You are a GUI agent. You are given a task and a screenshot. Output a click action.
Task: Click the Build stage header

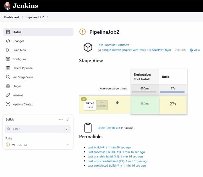pyautogui.click(x=173, y=77)
